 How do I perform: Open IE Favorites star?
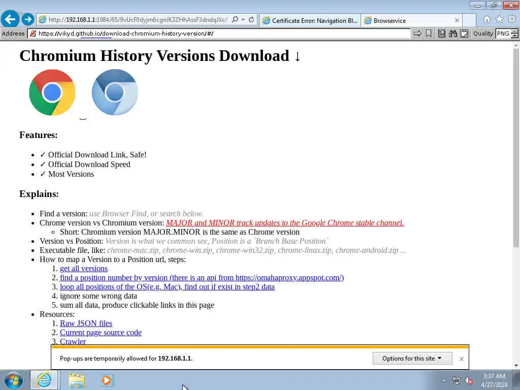click(x=499, y=20)
